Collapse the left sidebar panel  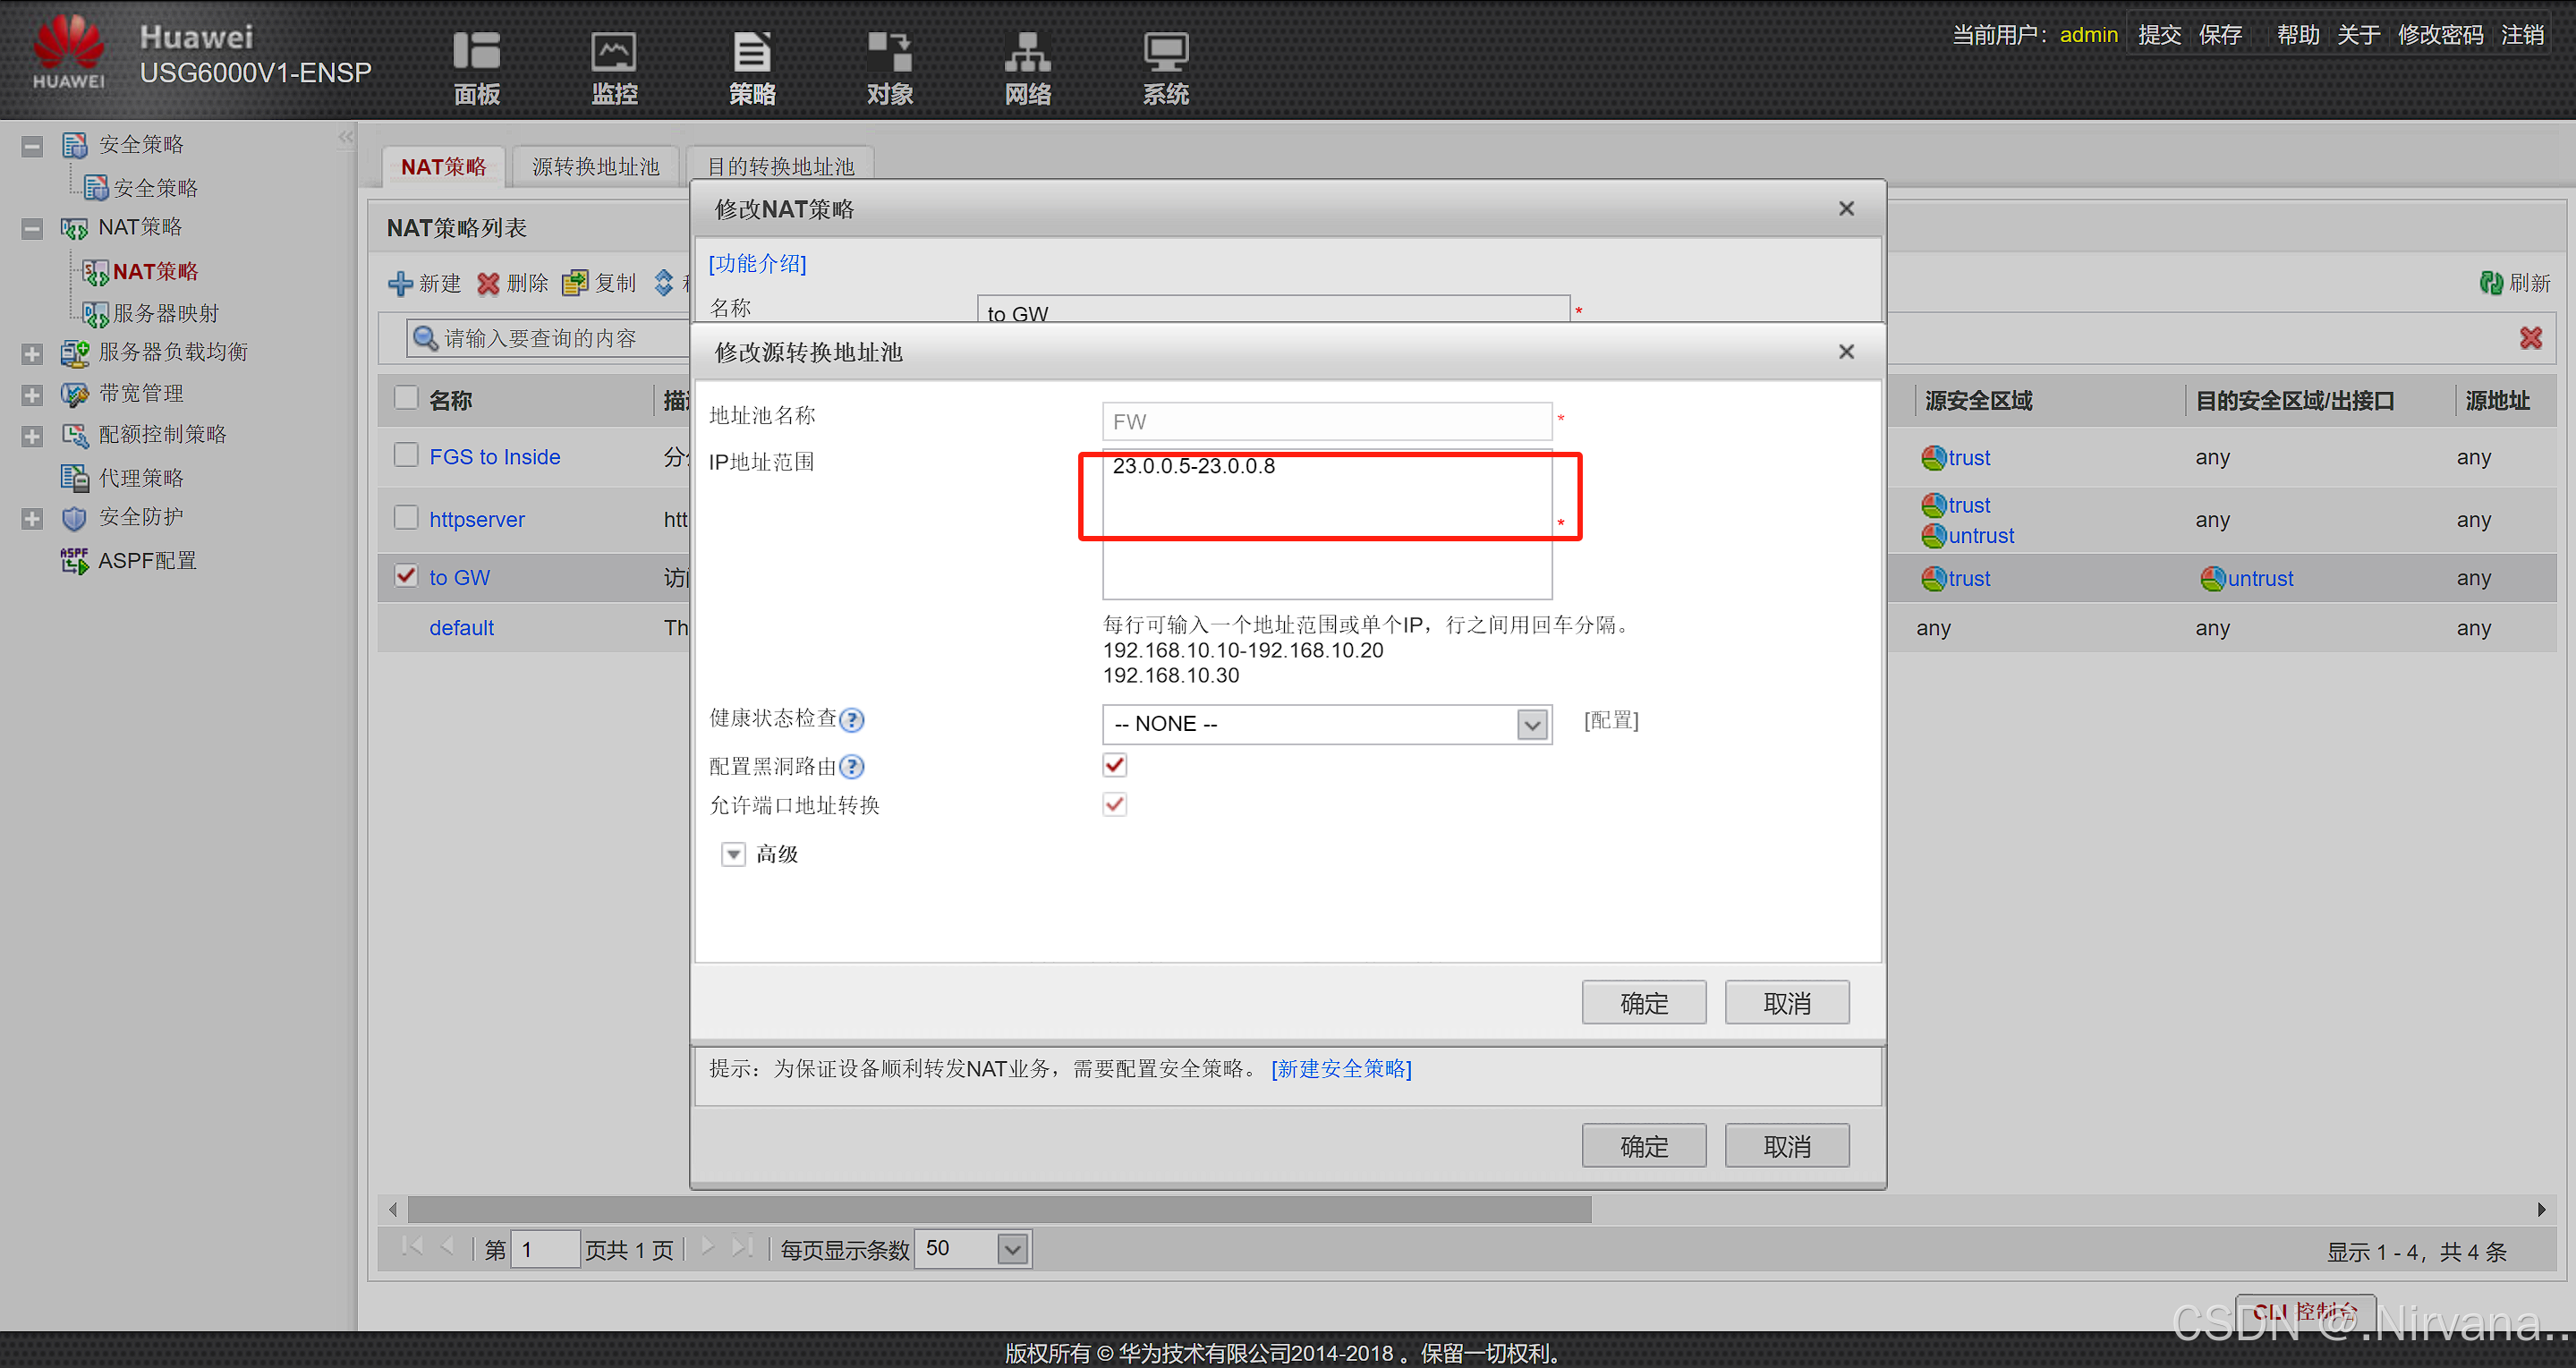click(346, 138)
